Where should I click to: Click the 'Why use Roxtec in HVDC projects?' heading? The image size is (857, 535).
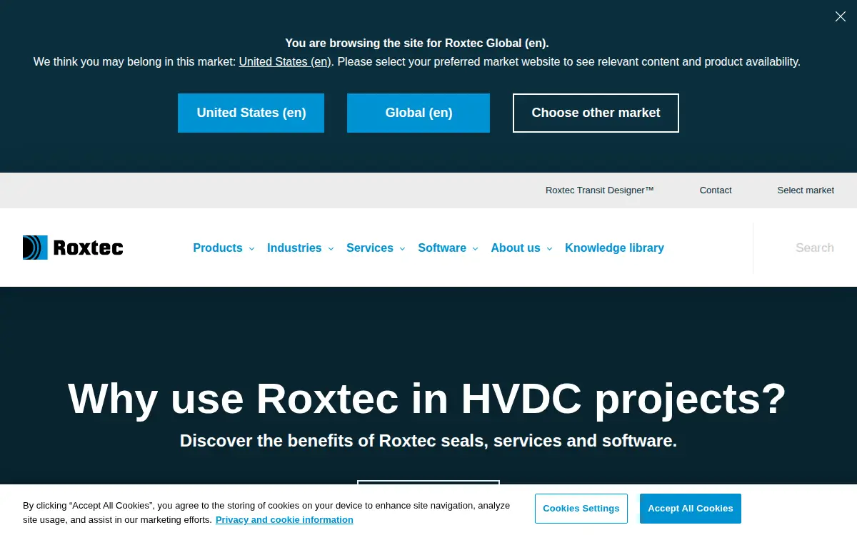(x=427, y=398)
